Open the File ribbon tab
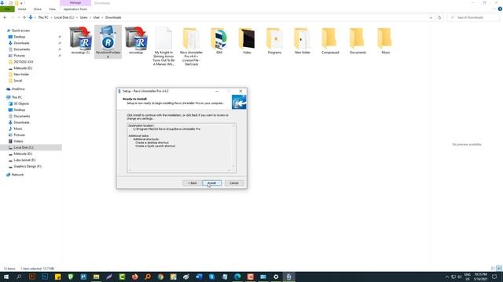The height and width of the screenshot is (282, 503). click(7, 9)
